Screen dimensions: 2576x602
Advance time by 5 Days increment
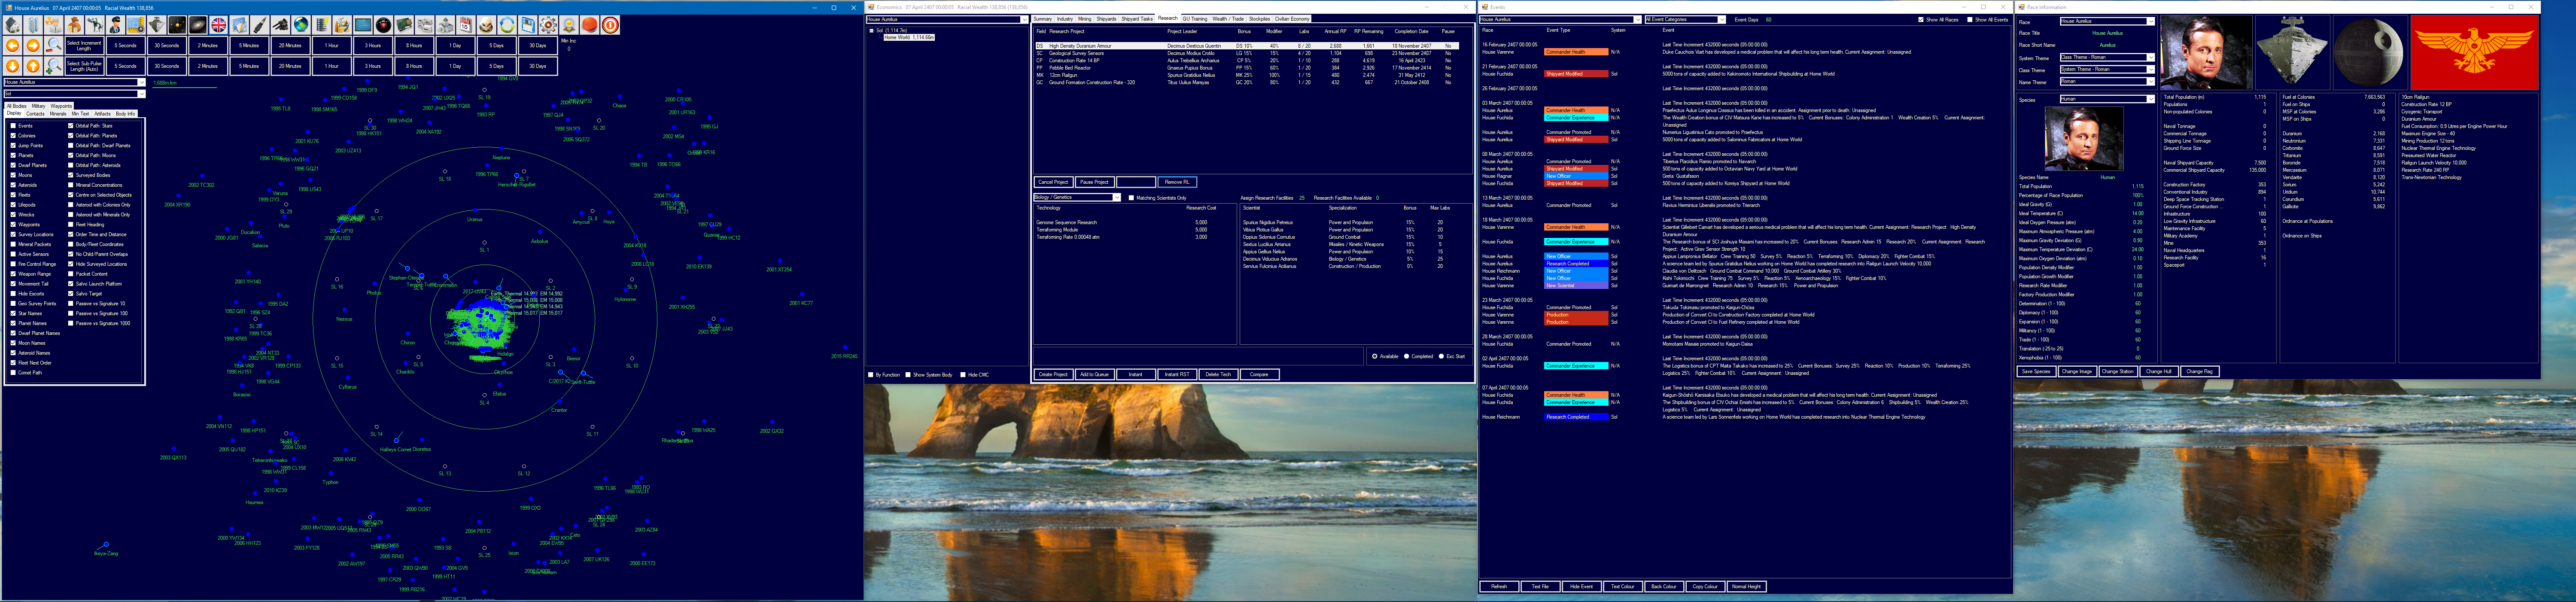pos(497,46)
